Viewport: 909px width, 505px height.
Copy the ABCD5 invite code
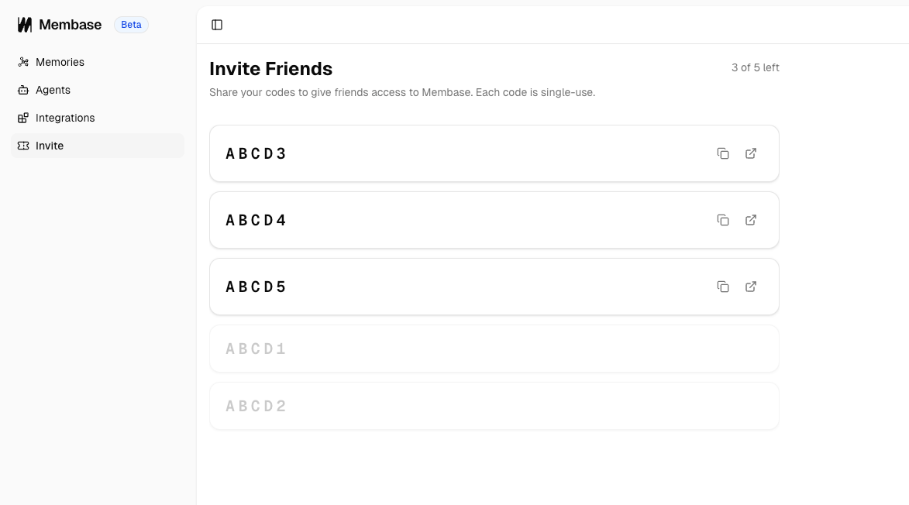coord(723,287)
